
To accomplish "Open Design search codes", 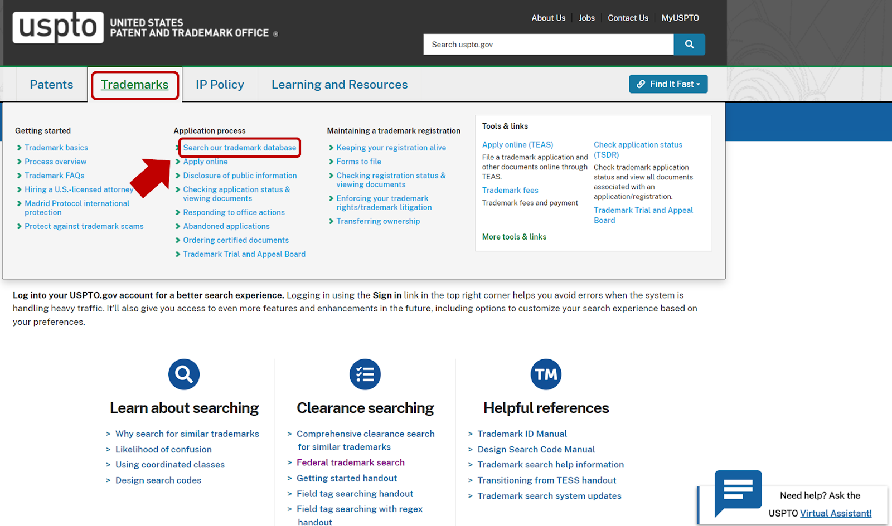I will point(158,480).
